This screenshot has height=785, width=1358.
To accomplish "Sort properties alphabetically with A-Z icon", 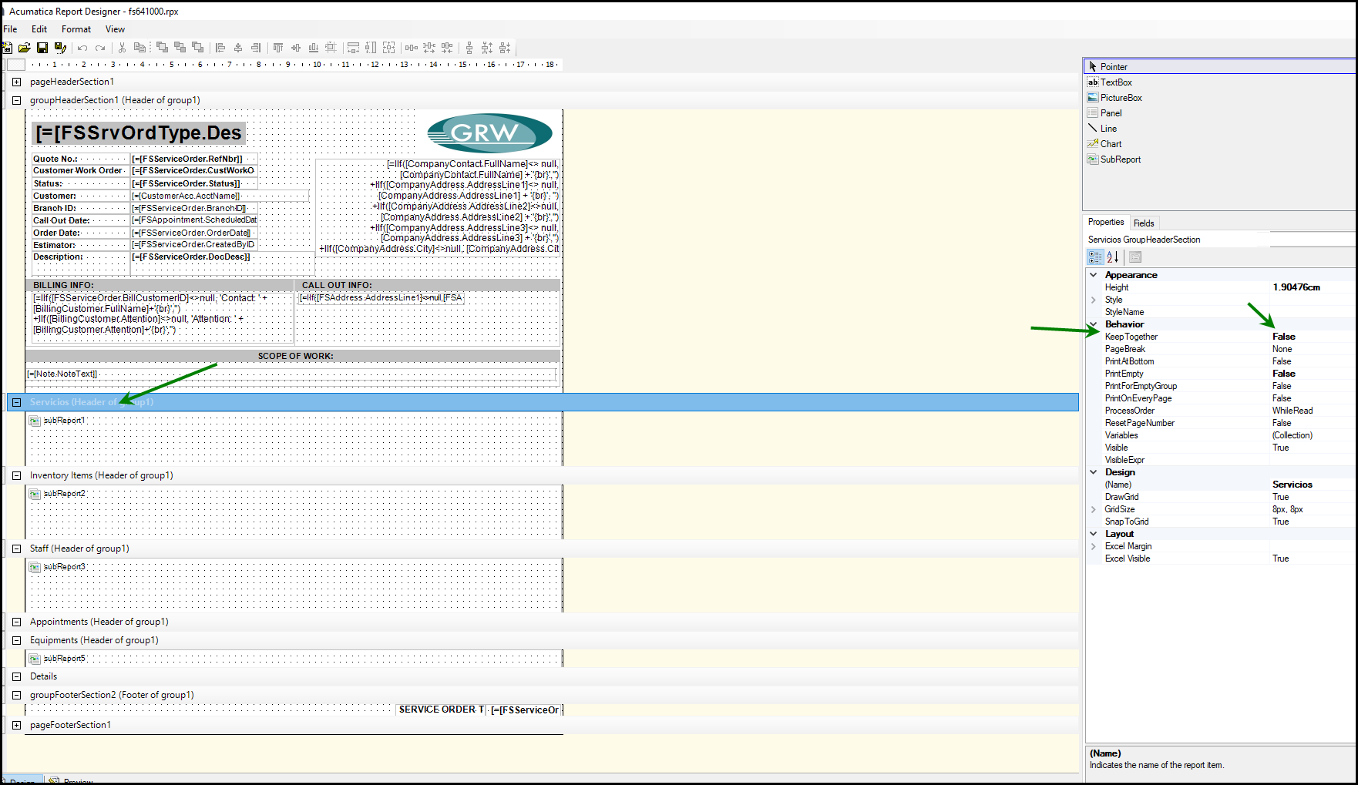I will 1112,257.
